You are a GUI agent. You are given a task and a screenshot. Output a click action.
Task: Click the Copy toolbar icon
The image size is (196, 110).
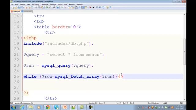tap(40, 7)
